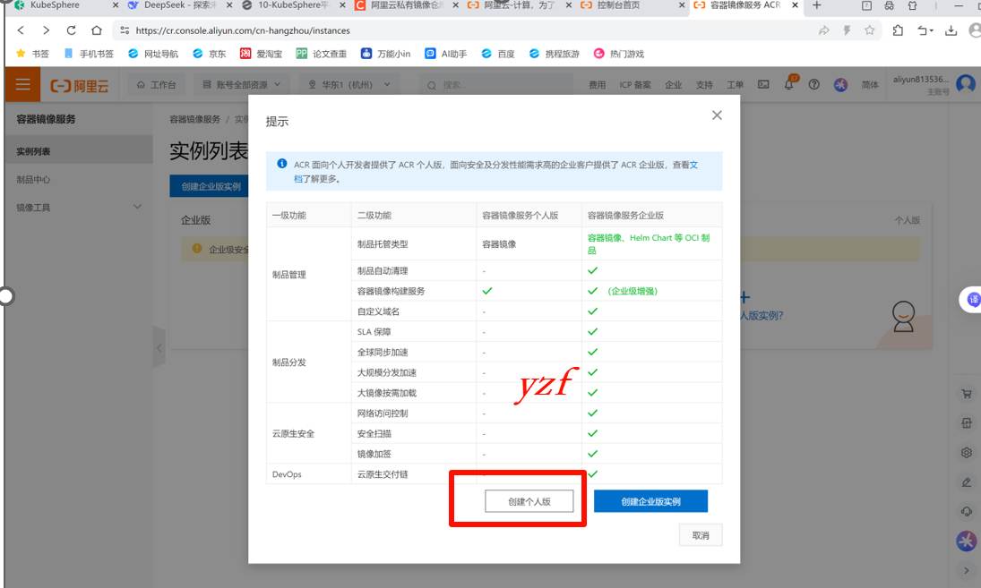Switch to DeepSeek browser tab

tap(179, 5)
